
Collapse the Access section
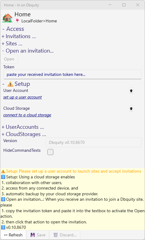[x=13, y=29]
